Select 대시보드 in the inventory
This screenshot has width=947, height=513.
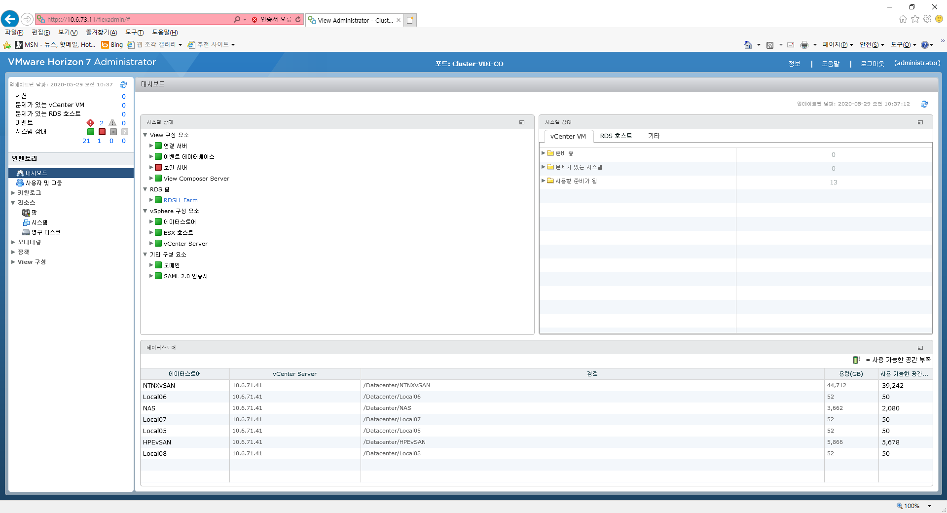click(x=71, y=173)
